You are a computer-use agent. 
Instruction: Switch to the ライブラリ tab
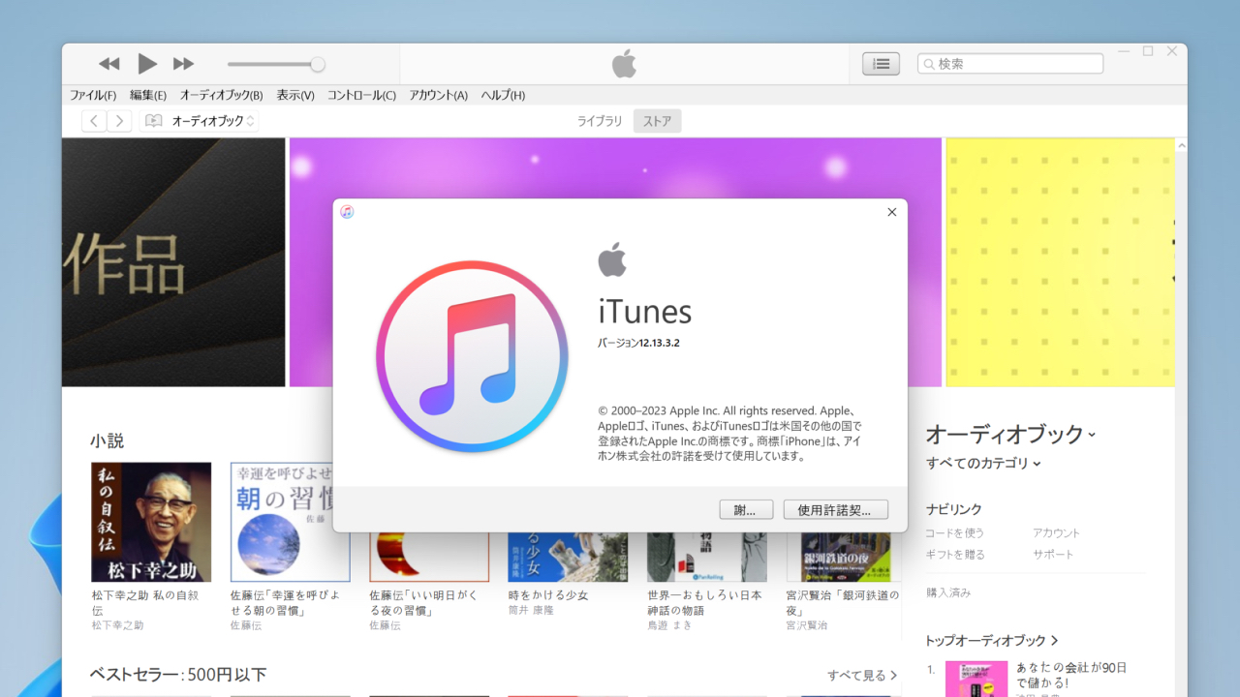(600, 121)
